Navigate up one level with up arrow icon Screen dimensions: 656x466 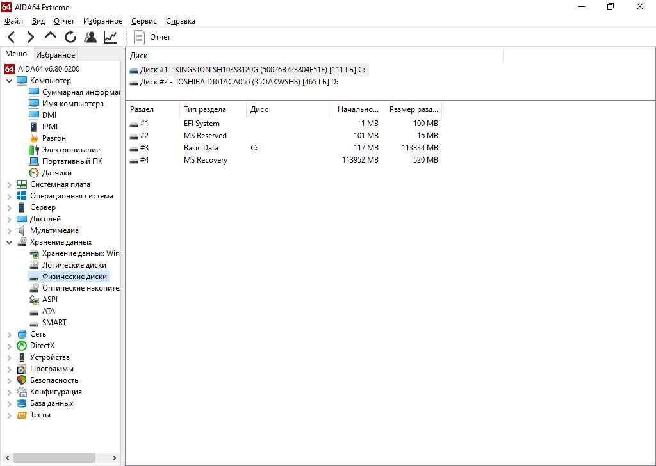coord(50,36)
